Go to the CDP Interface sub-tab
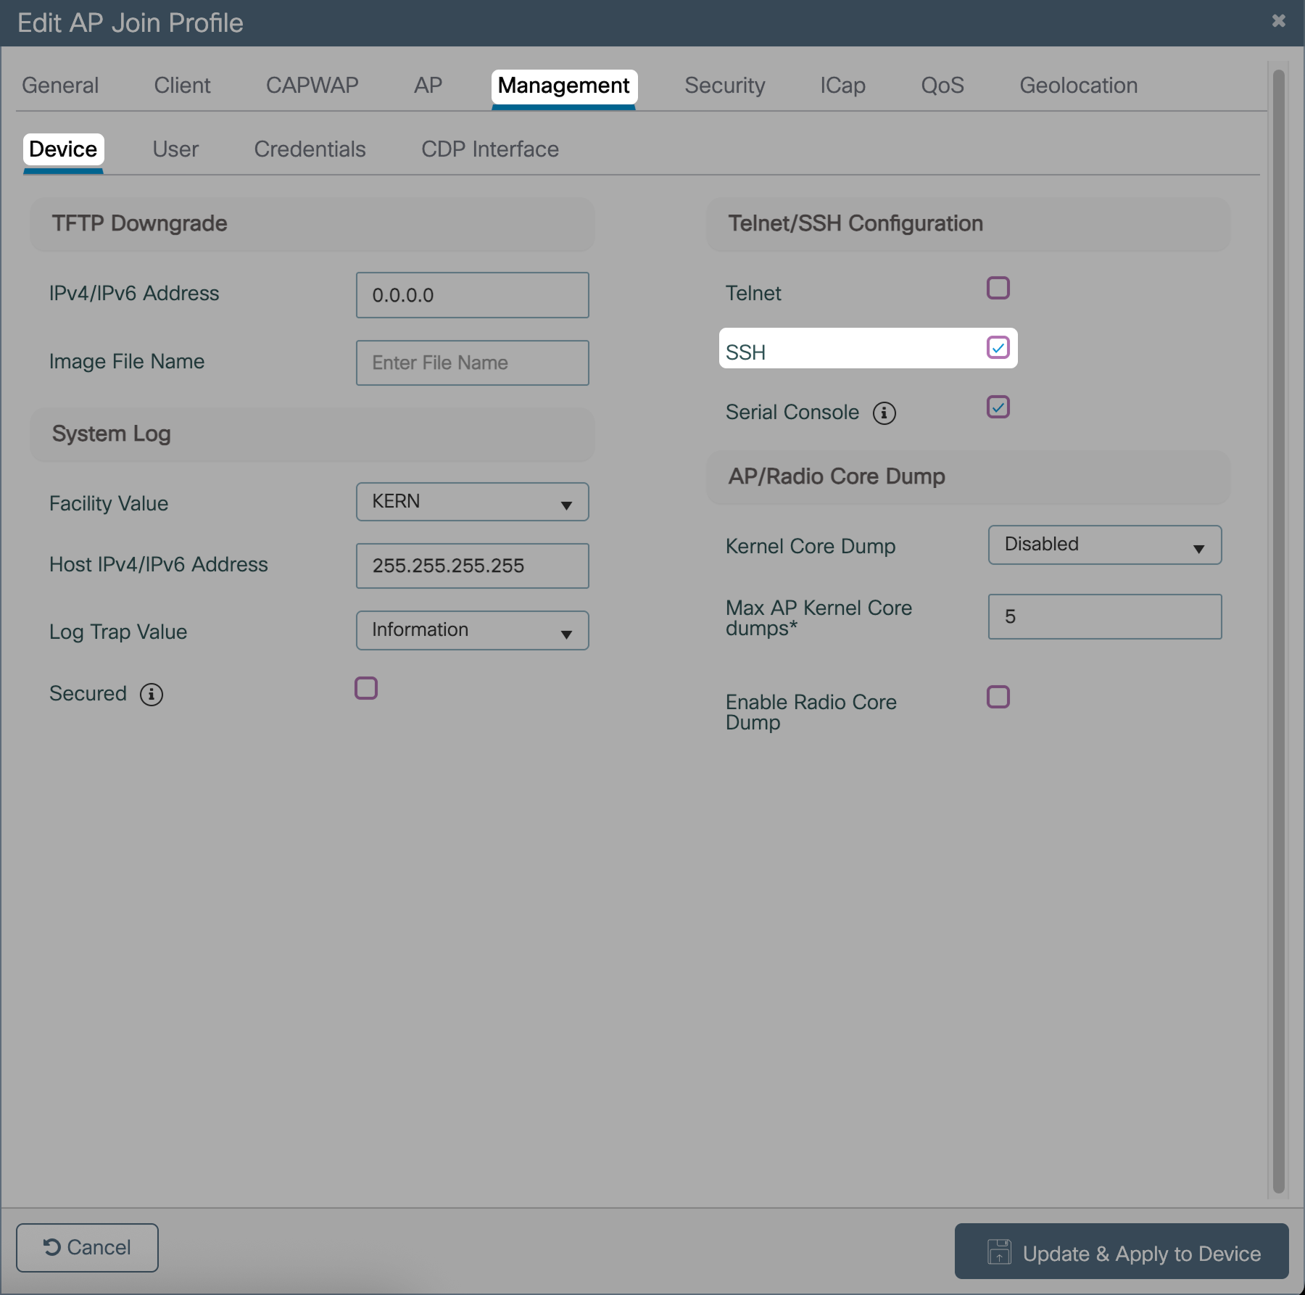Image resolution: width=1305 pixels, height=1295 pixels. [489, 149]
